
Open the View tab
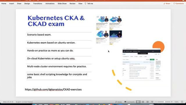point(80,3)
